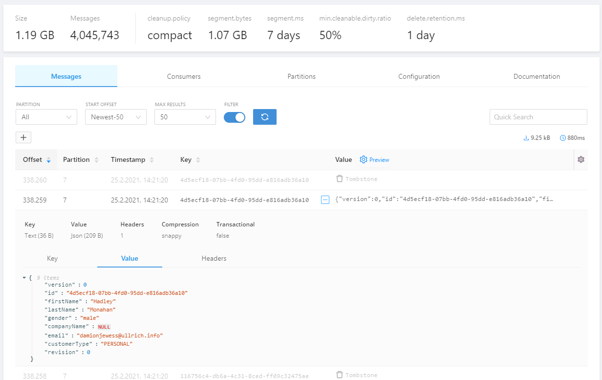This screenshot has height=380, width=602.
Task: Click the tombstone icon on offset 338.258
Action: pyautogui.click(x=340, y=374)
